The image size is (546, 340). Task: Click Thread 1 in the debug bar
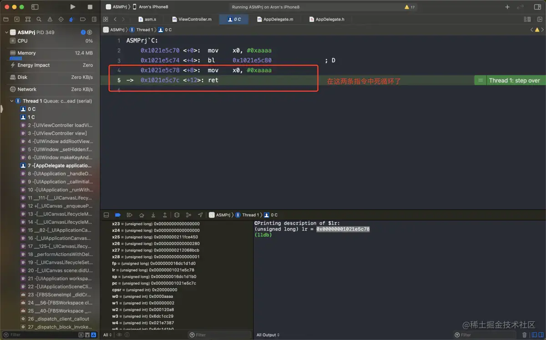248,215
